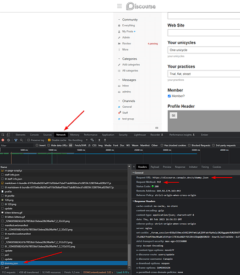The height and width of the screenshot is (275, 240).
Task: Click the Profile Header image upload icon
Action: point(173,116)
